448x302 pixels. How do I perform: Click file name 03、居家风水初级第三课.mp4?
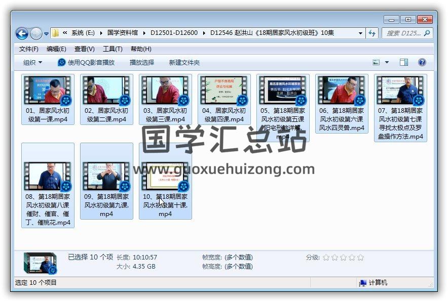click(165, 115)
